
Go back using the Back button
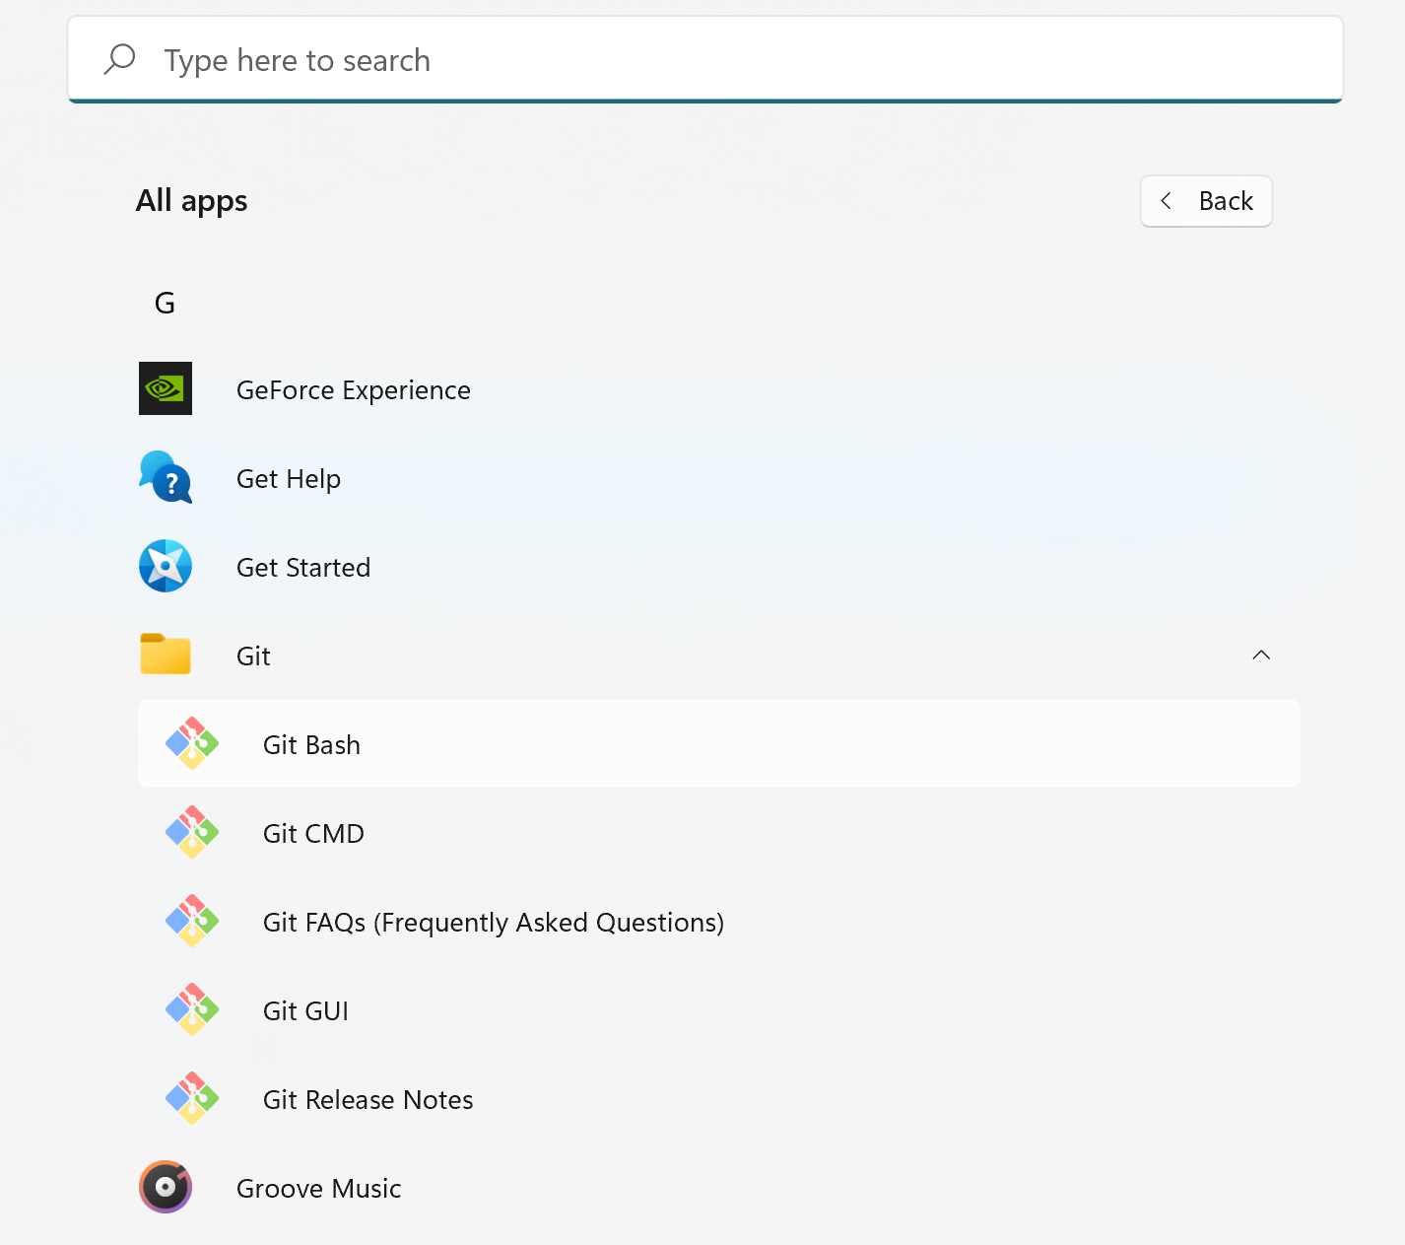click(x=1206, y=201)
